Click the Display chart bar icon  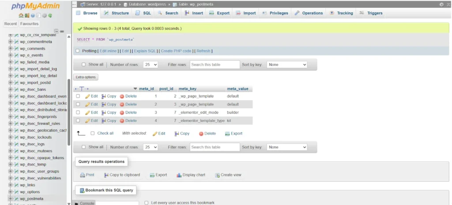(x=179, y=175)
